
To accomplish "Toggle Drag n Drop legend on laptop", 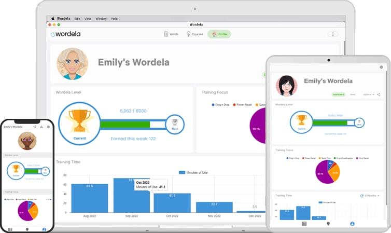I will (220, 105).
